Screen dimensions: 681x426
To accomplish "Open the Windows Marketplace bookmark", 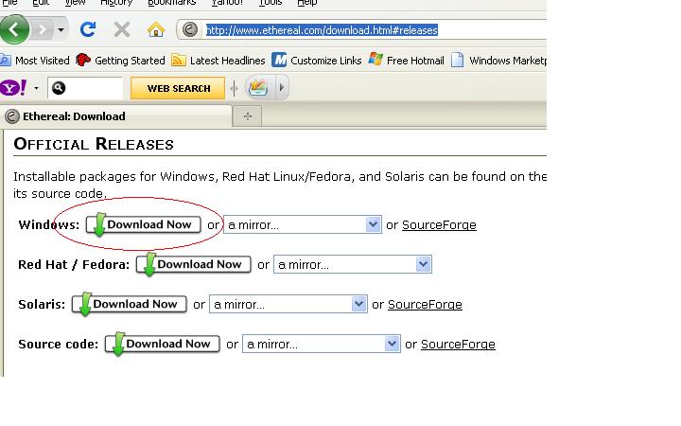I will [x=498, y=61].
